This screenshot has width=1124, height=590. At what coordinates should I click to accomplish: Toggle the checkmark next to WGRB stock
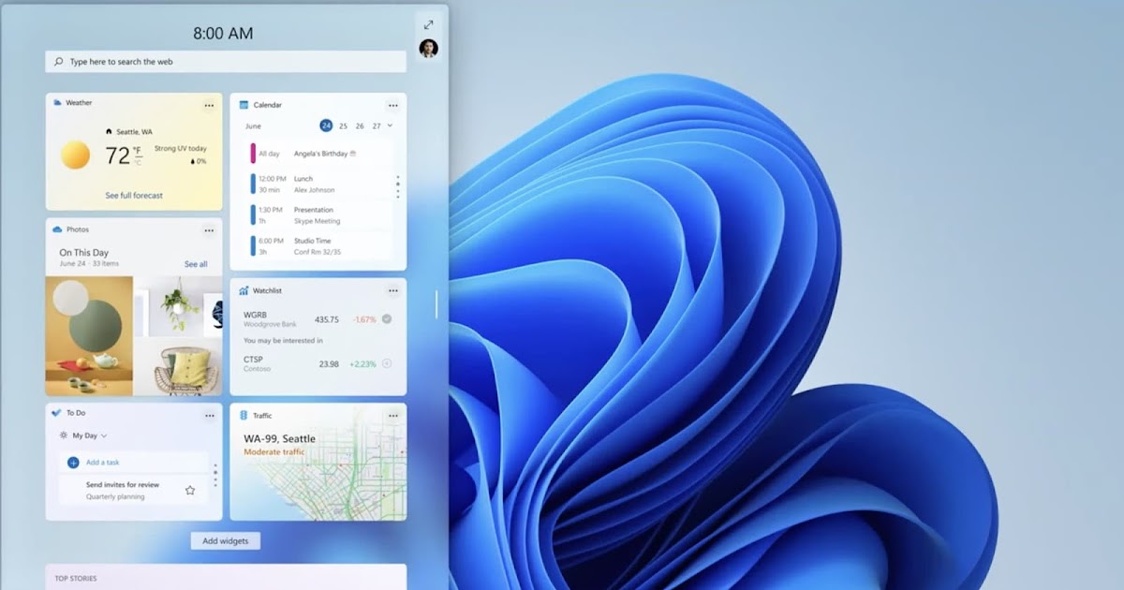point(385,318)
